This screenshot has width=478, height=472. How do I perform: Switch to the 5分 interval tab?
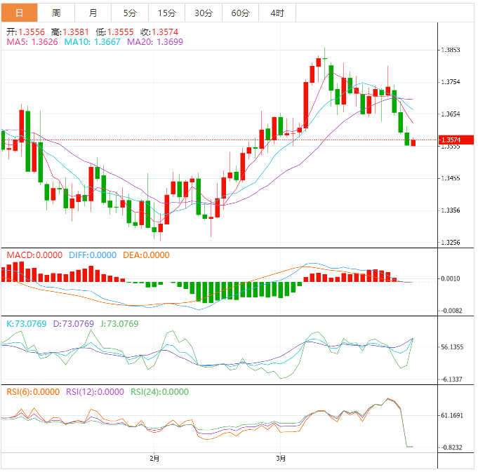pos(130,13)
